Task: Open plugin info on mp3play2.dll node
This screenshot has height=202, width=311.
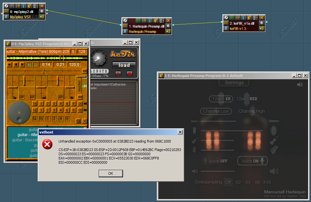Action: click(24, 6)
